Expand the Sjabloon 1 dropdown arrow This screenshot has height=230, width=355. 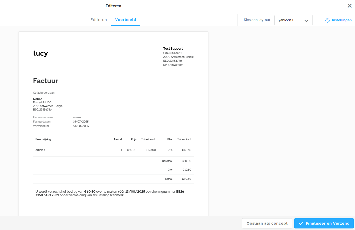306,20
